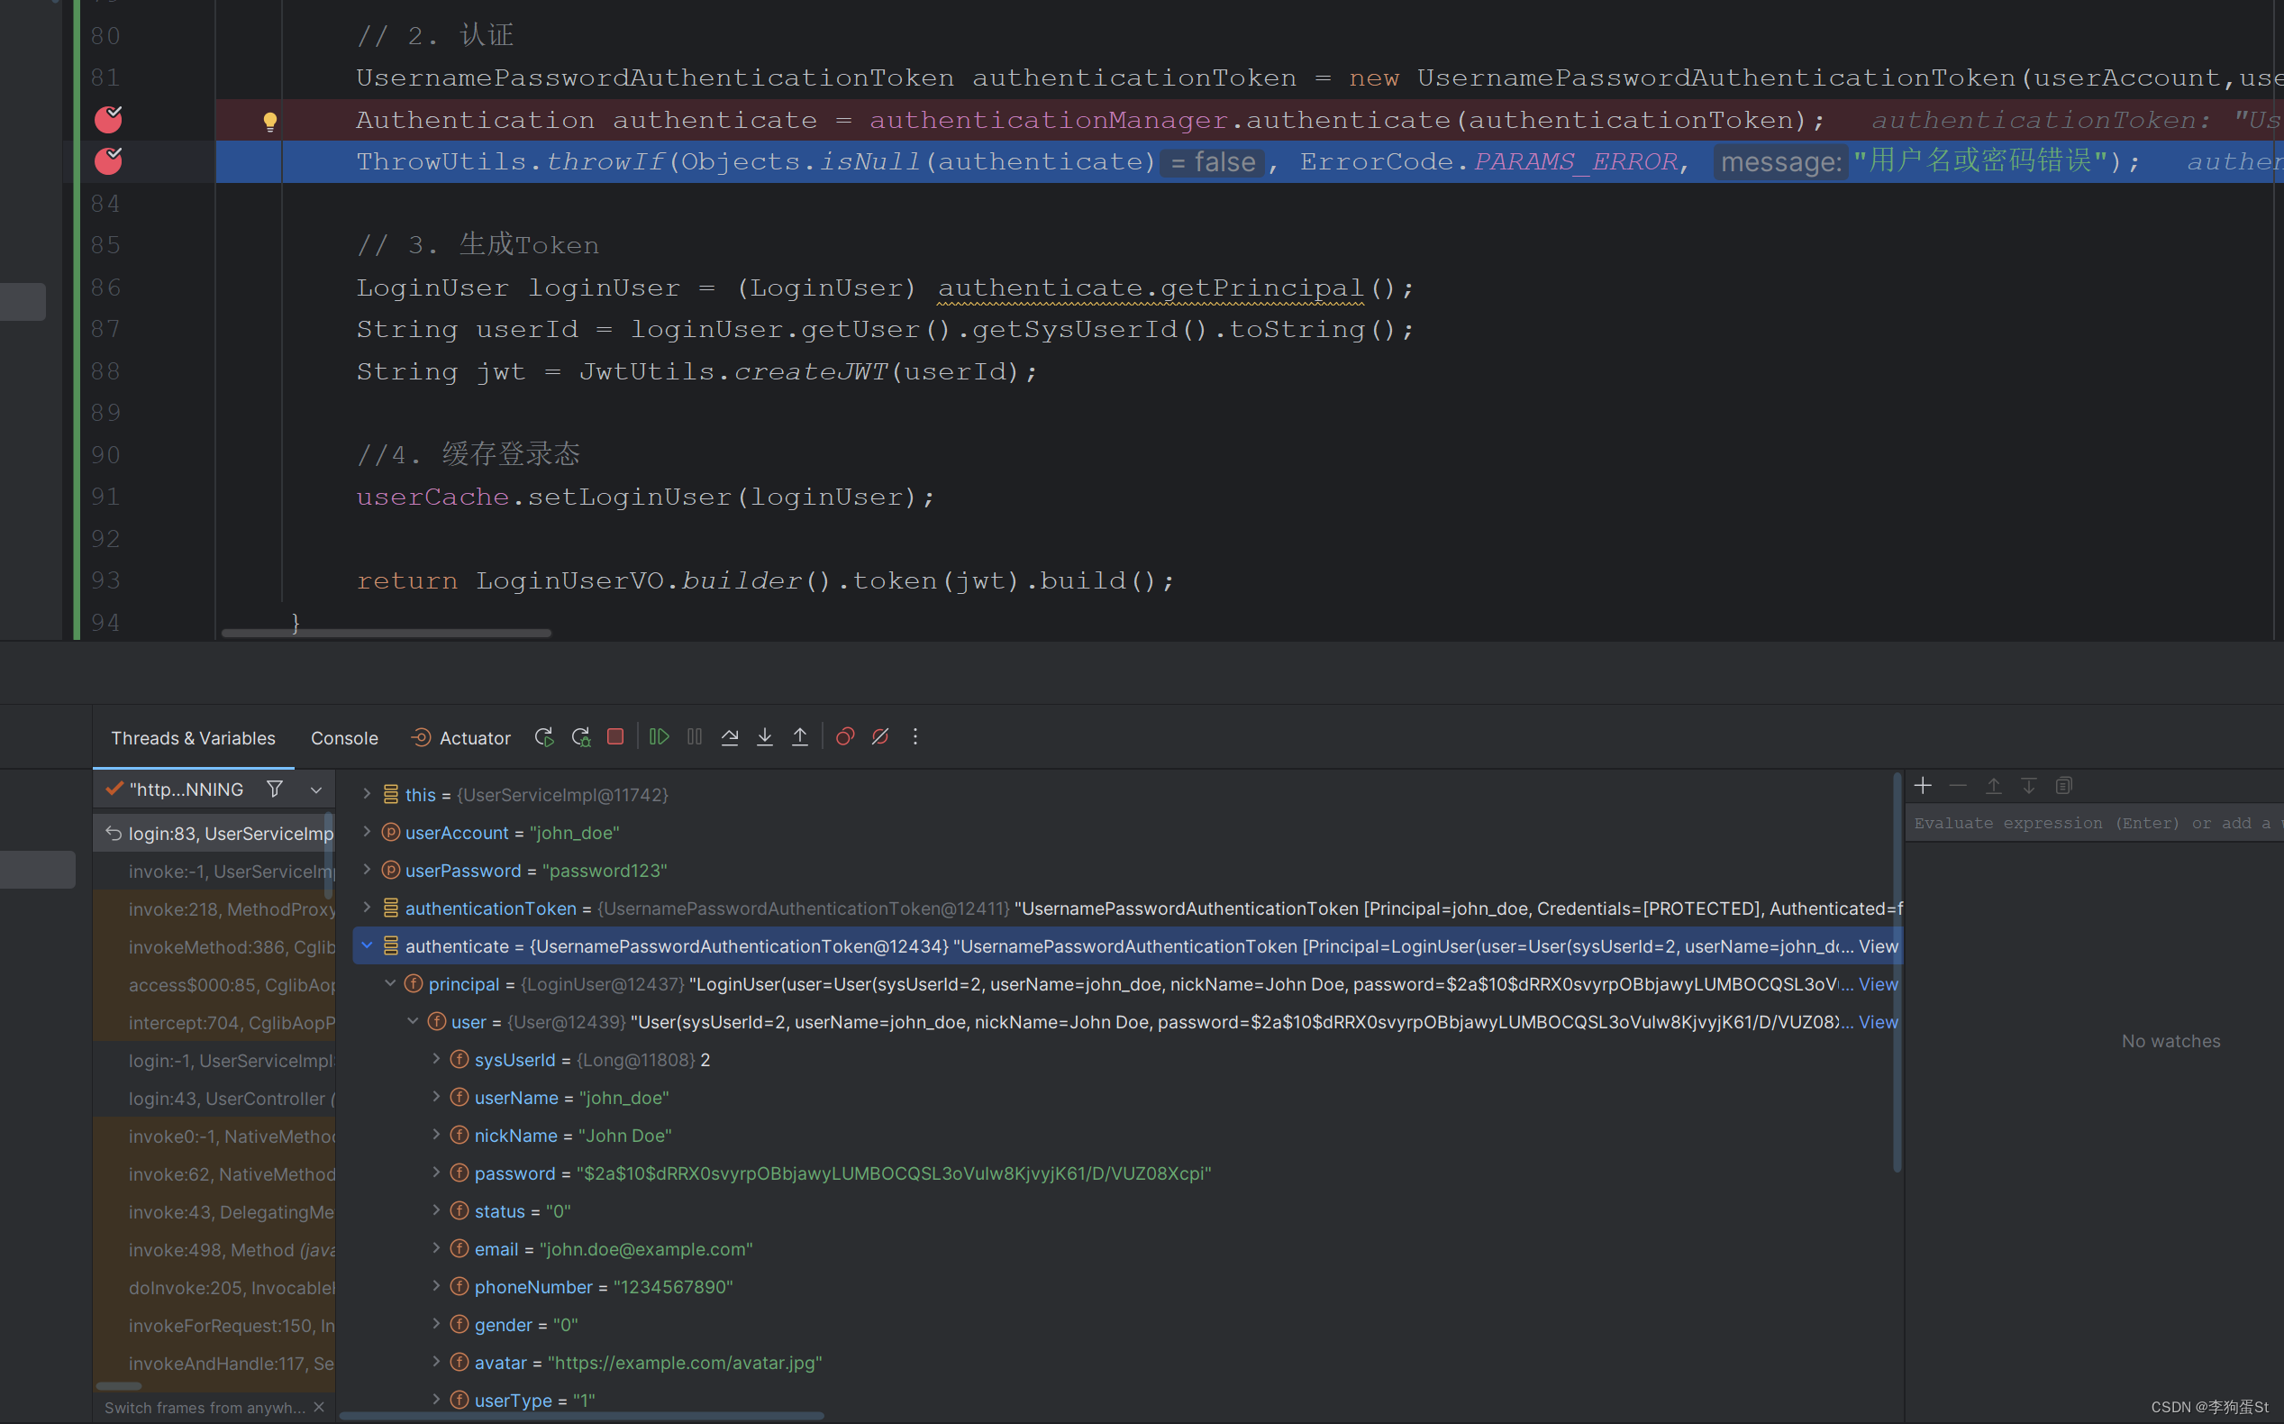Expand the userName field
The image size is (2284, 1424).
click(436, 1096)
